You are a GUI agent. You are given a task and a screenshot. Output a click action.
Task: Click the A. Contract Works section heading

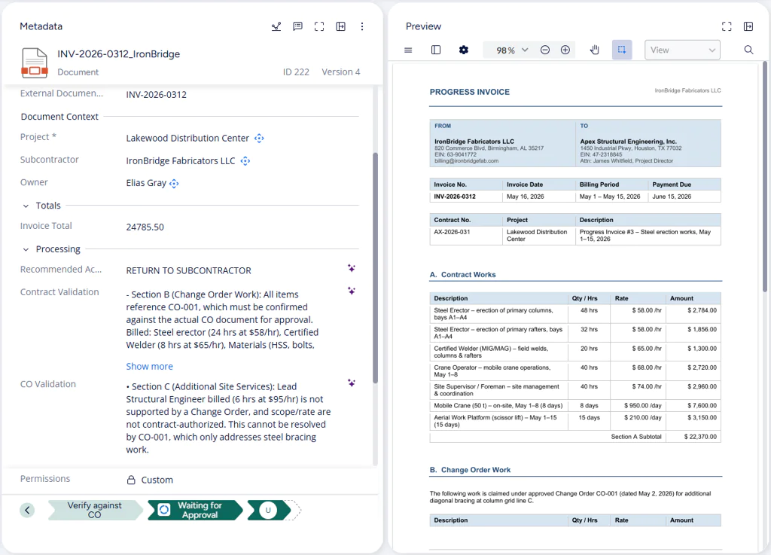463,275
